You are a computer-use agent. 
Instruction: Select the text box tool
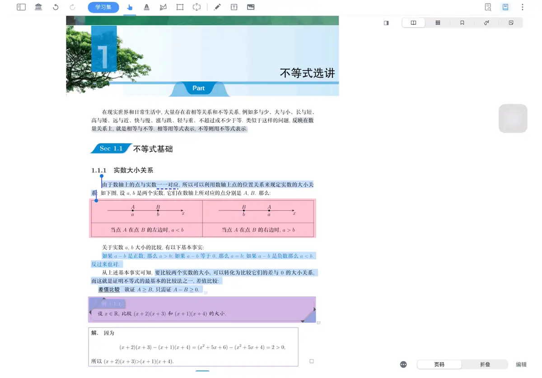234,7
